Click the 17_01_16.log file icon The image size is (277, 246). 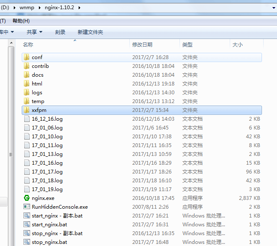point(27,163)
